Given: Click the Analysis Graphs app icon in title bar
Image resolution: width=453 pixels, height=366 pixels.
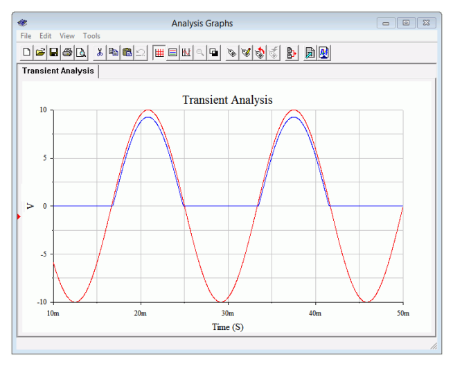Looking at the screenshot, I should tap(22, 23).
